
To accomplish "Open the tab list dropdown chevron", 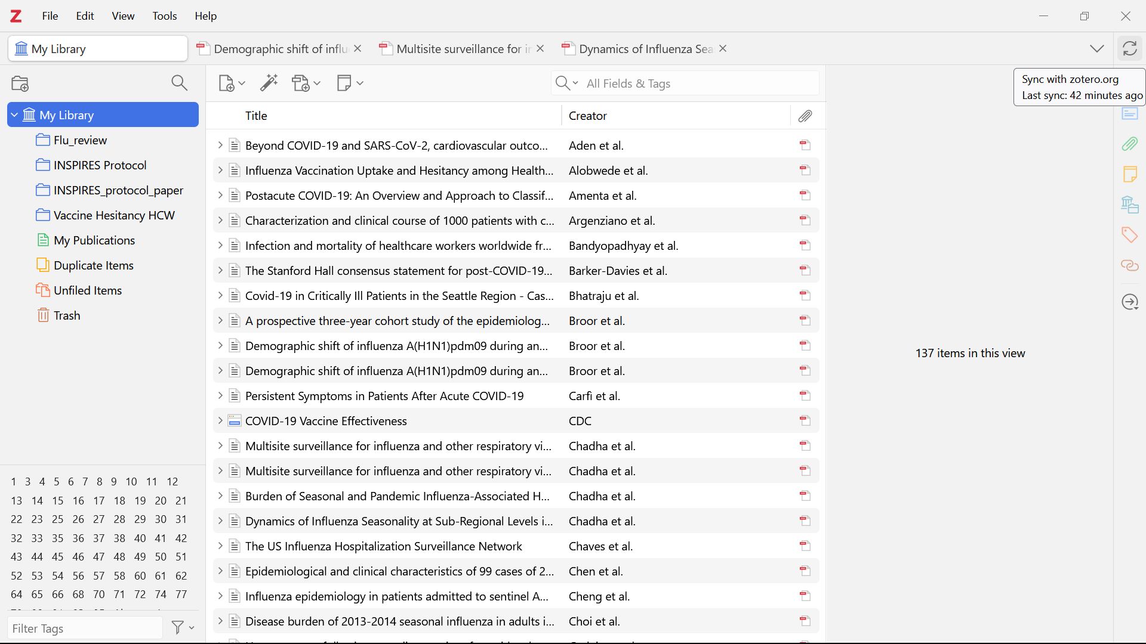I will [1096, 49].
